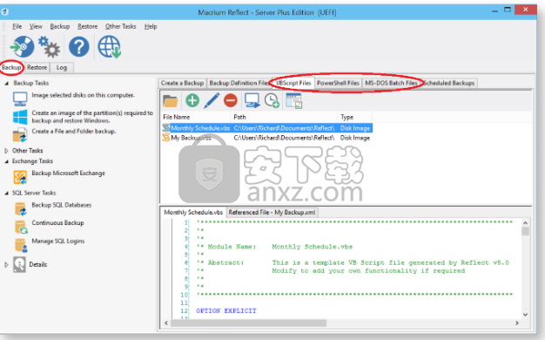Click the globe download updates icon

coord(109,46)
